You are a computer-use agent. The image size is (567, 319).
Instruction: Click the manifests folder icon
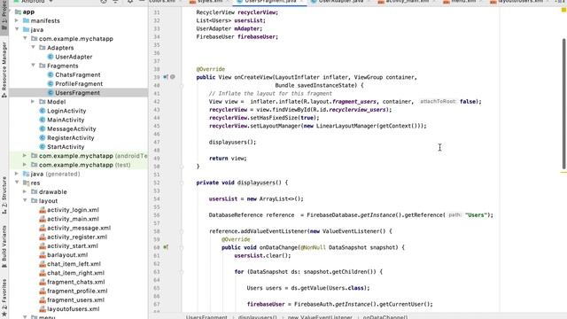[x=26, y=20]
